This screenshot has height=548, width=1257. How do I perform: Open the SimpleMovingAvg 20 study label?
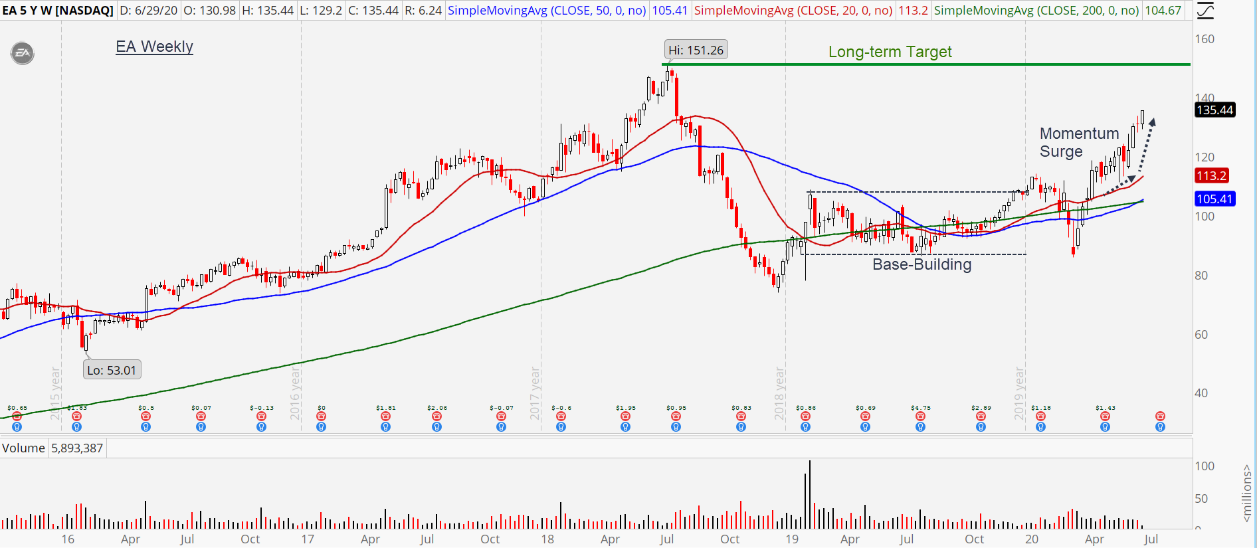coord(793,11)
